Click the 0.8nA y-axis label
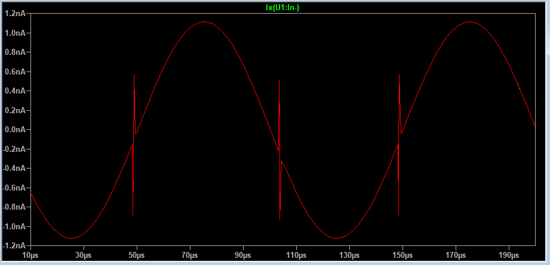Viewport: 550px width, 265px height. click(15, 52)
